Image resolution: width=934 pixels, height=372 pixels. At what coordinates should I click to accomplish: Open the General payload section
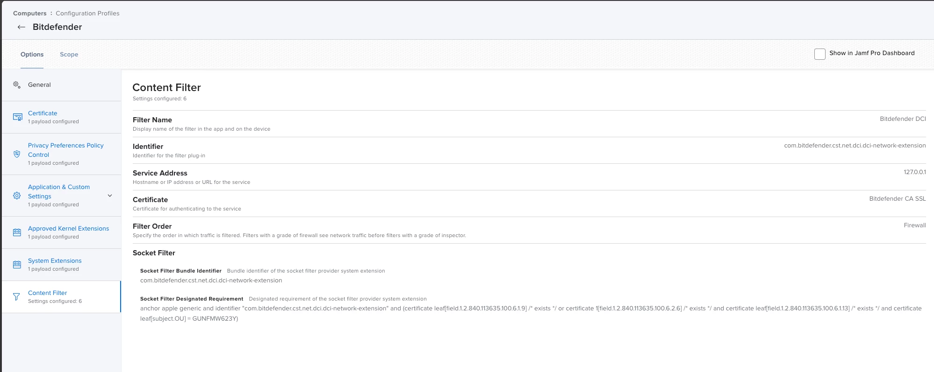[x=61, y=85]
